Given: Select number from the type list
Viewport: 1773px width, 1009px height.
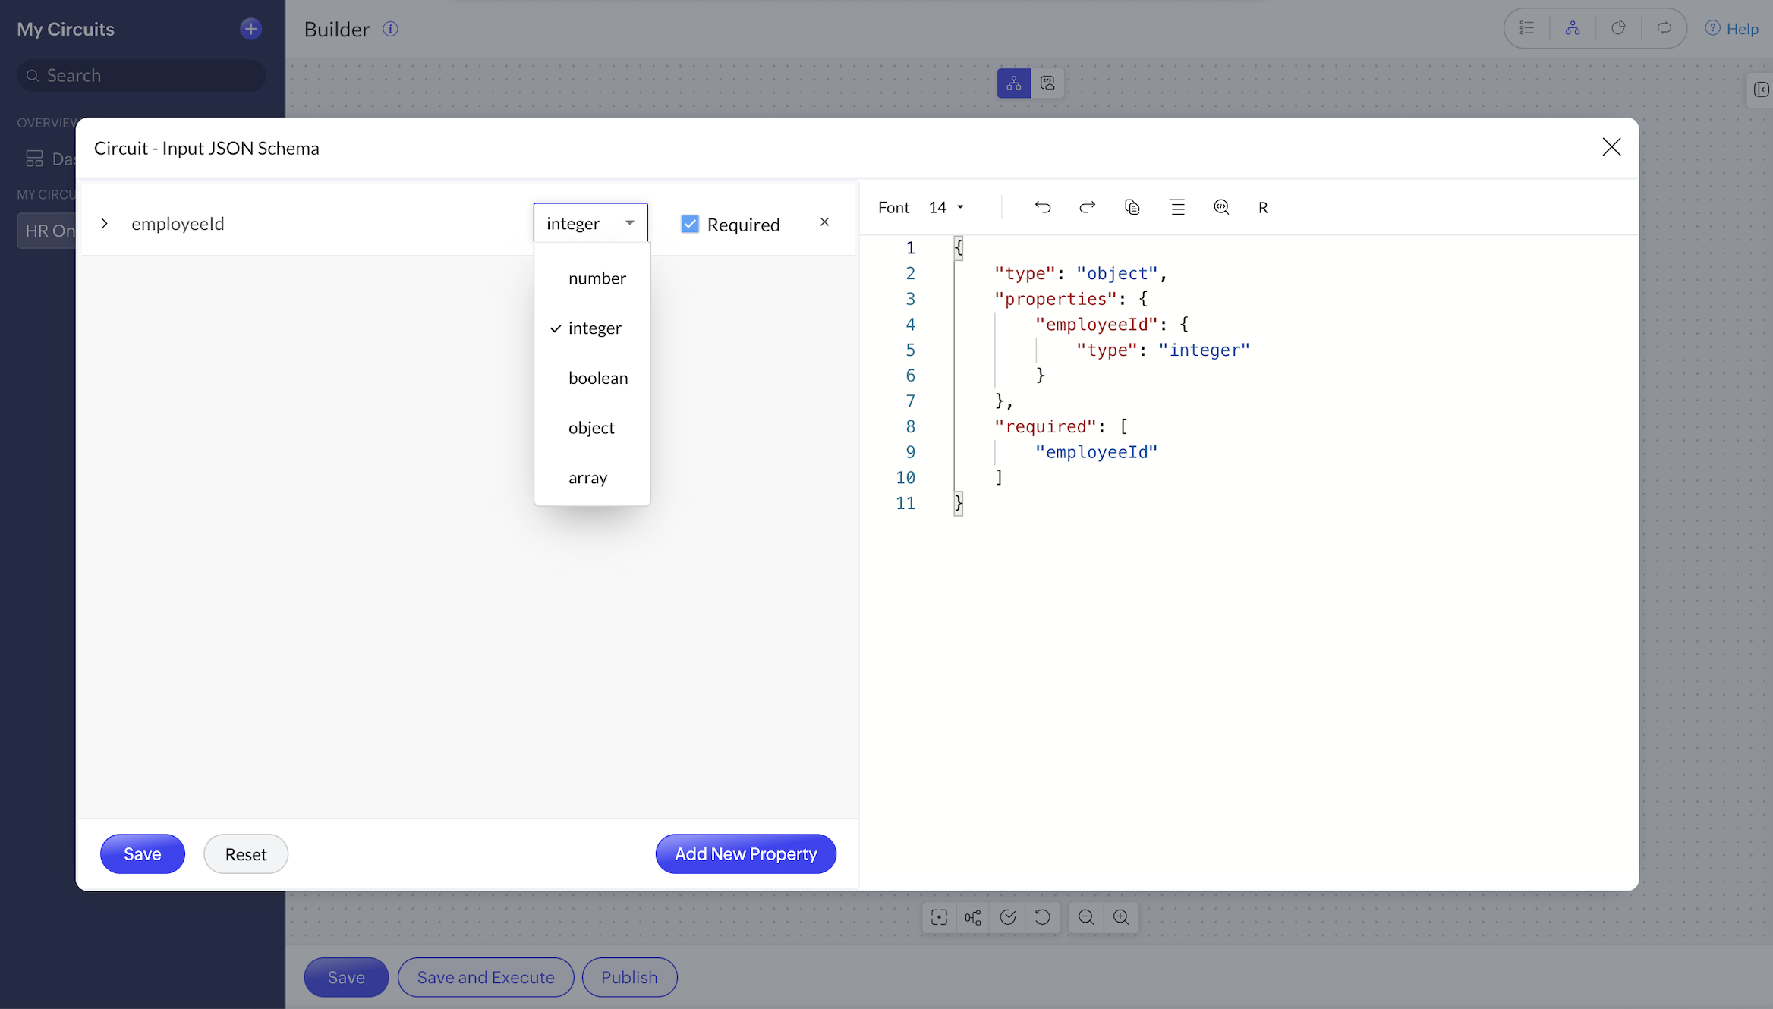Looking at the screenshot, I should point(597,278).
